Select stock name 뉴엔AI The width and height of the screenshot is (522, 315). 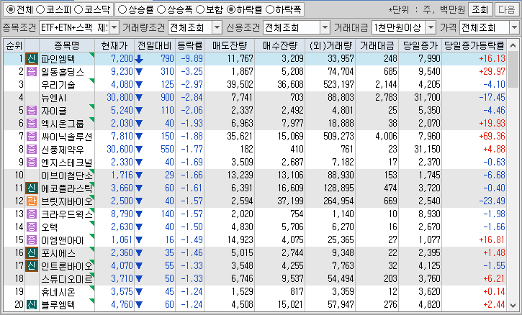(x=53, y=98)
